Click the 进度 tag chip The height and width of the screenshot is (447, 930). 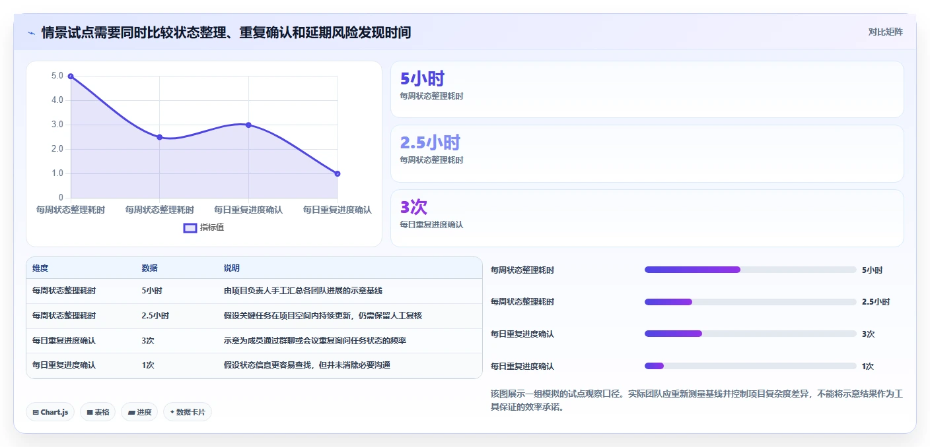click(139, 412)
